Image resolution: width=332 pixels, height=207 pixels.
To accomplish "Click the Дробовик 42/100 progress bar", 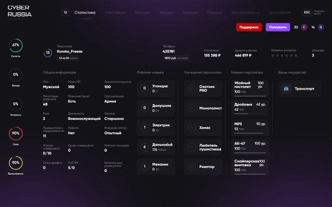I will (250, 114).
